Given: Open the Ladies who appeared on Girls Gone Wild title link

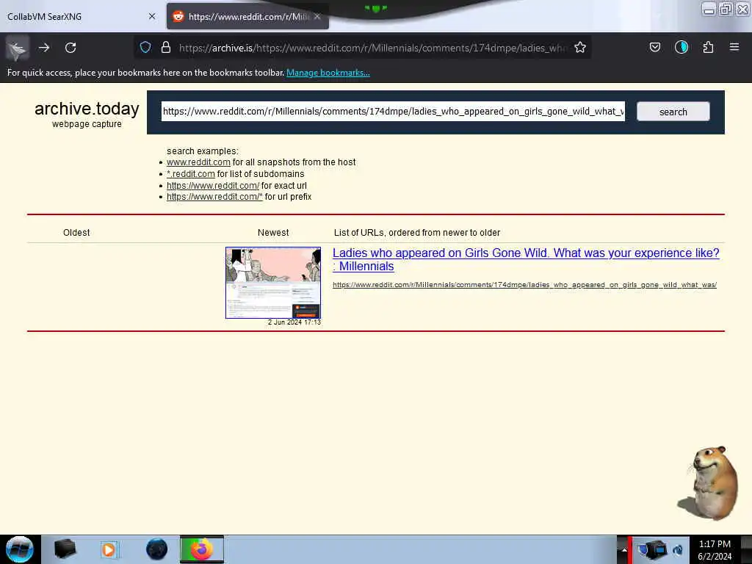Looking at the screenshot, I should [526, 259].
